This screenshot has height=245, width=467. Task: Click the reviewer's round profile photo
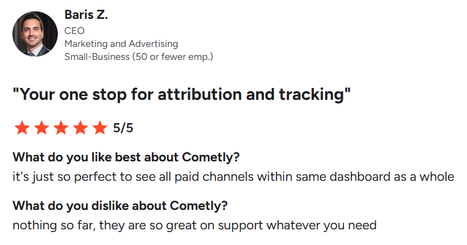point(35,34)
